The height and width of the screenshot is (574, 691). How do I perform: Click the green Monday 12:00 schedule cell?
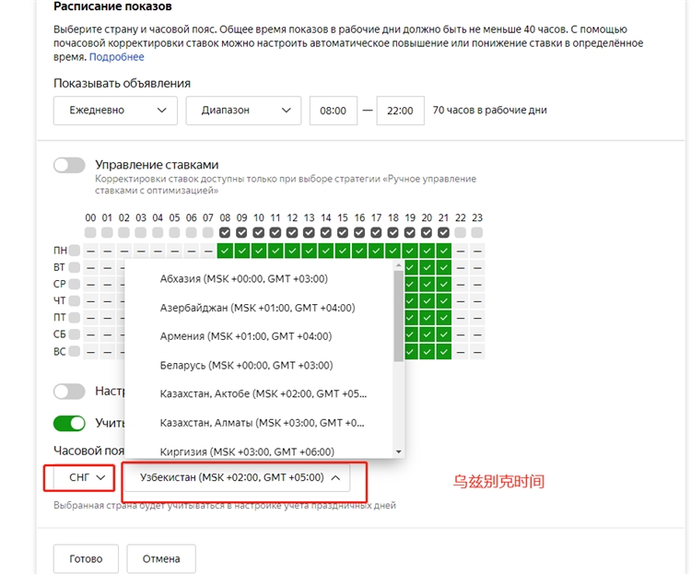click(292, 251)
